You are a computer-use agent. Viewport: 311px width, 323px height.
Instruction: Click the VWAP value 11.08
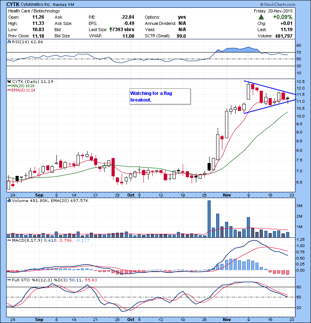(128, 36)
